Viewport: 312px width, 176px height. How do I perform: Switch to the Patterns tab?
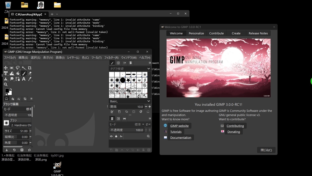[x=118, y=63]
